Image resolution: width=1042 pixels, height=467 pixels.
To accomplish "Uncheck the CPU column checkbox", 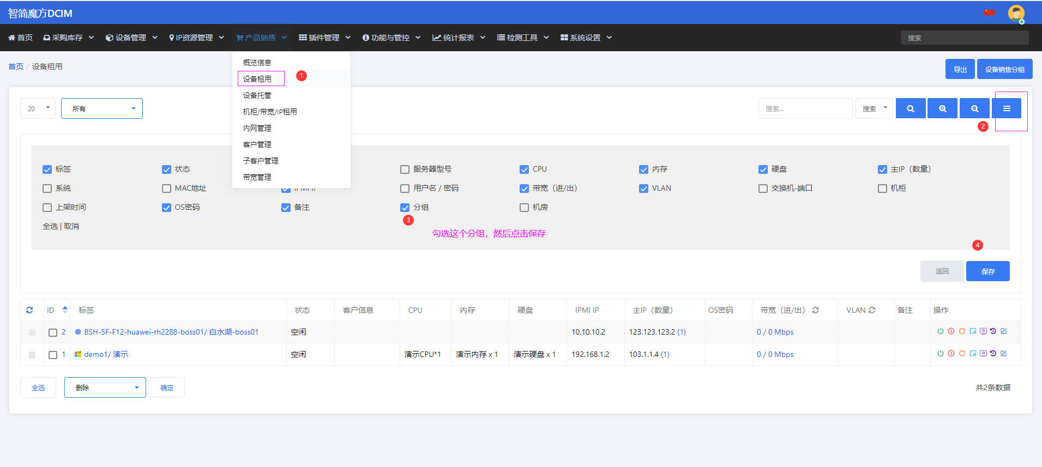I will coord(524,169).
